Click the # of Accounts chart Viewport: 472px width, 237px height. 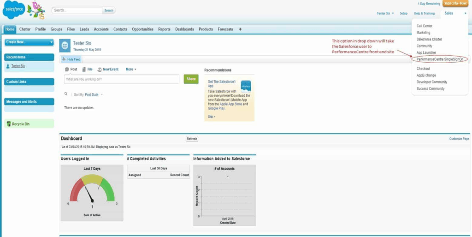tap(224, 195)
